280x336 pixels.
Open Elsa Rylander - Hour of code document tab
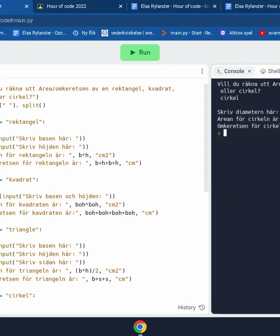174,7
